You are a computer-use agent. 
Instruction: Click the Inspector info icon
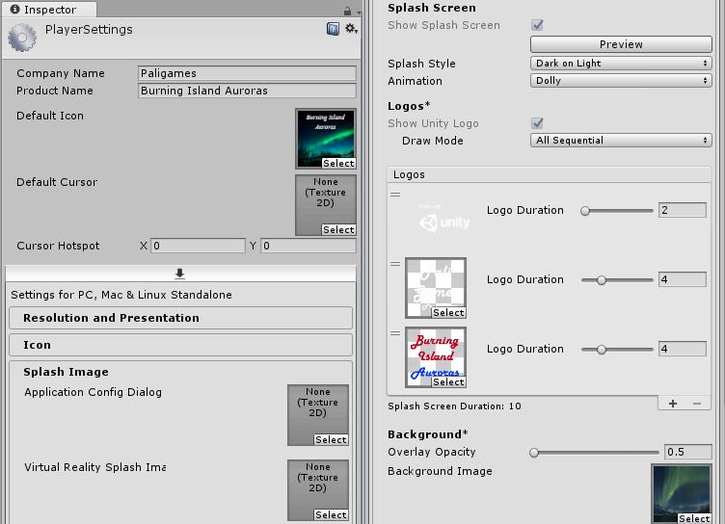(14, 10)
